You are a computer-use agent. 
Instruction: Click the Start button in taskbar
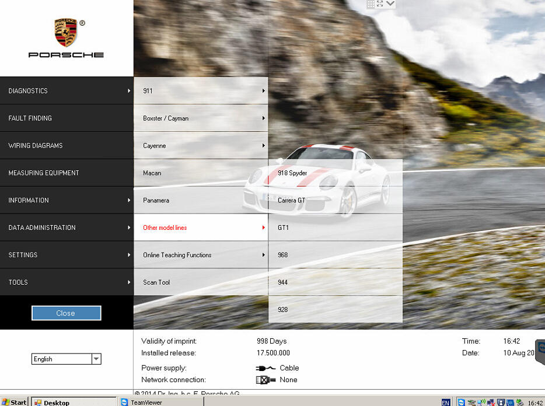15,402
